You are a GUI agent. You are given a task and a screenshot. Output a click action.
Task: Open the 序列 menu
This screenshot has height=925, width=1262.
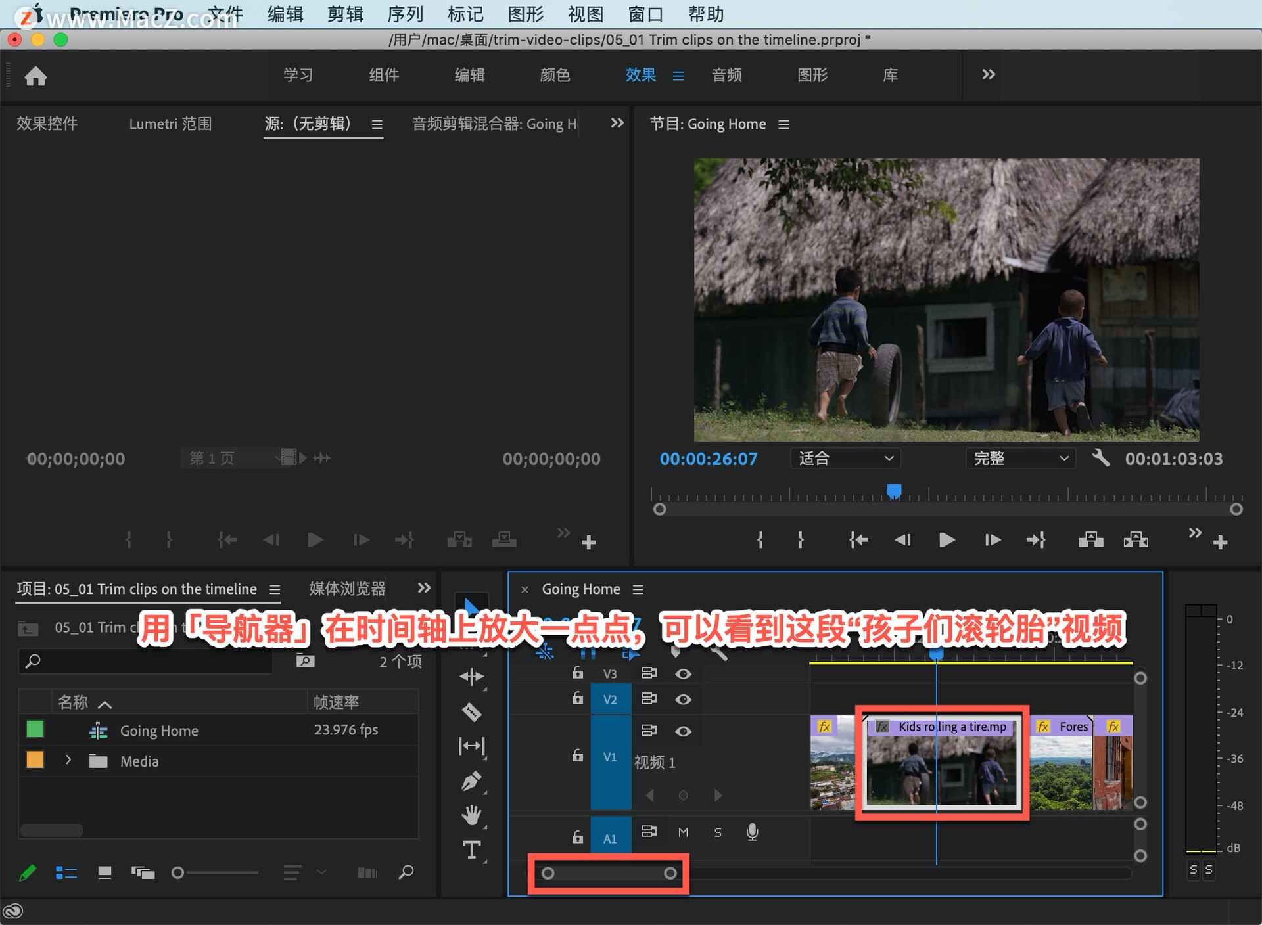(x=405, y=14)
